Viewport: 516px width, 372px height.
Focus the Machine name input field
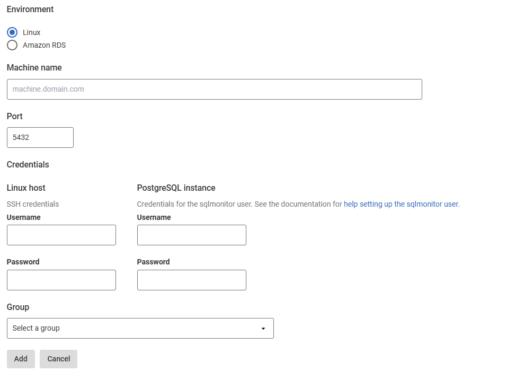(x=214, y=89)
